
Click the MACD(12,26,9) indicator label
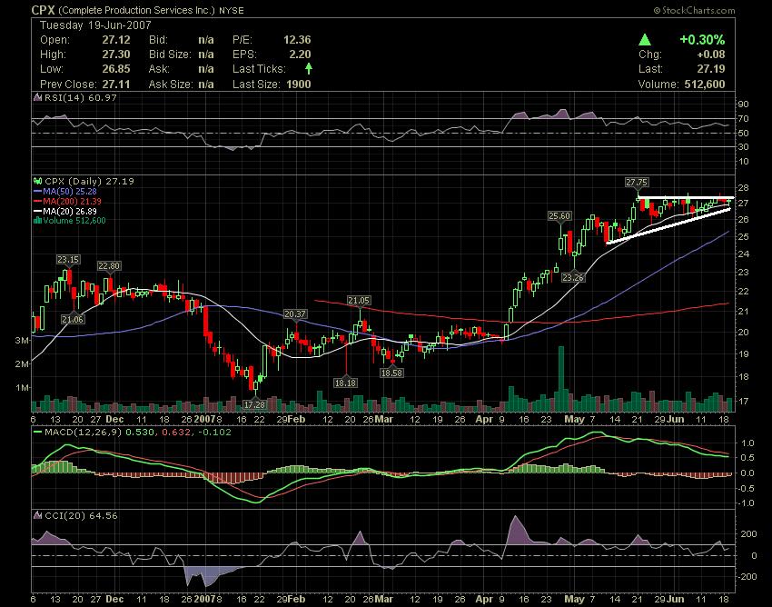84,433
